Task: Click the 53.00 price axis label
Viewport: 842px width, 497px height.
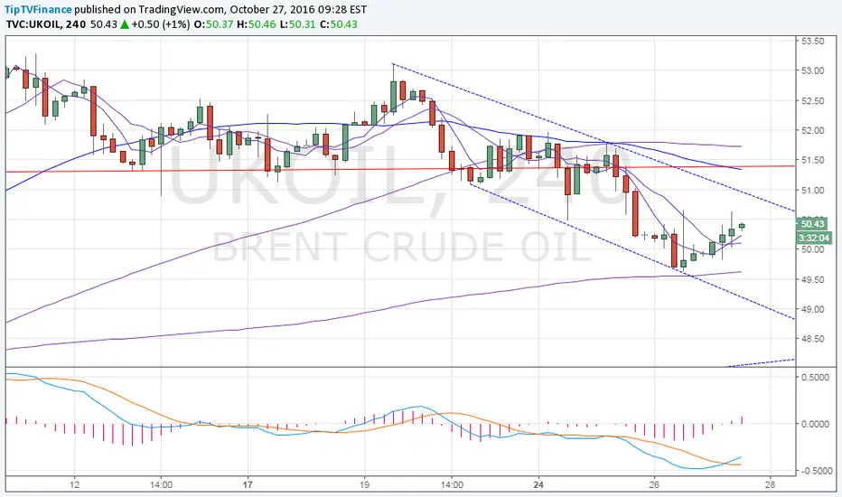Action: click(x=812, y=70)
